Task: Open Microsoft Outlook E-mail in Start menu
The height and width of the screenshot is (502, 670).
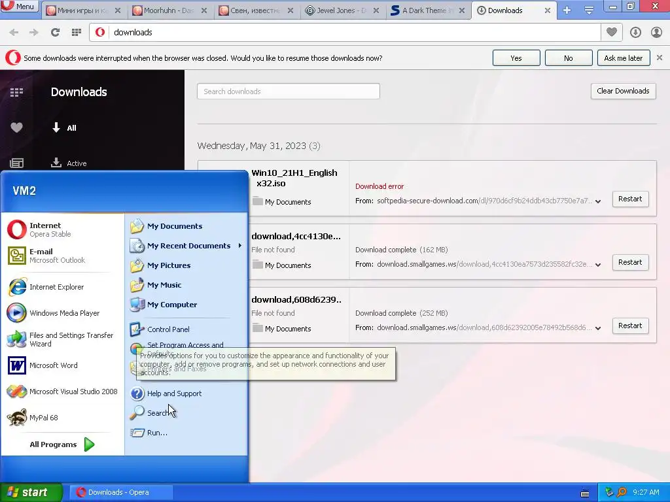Action: [x=62, y=256]
